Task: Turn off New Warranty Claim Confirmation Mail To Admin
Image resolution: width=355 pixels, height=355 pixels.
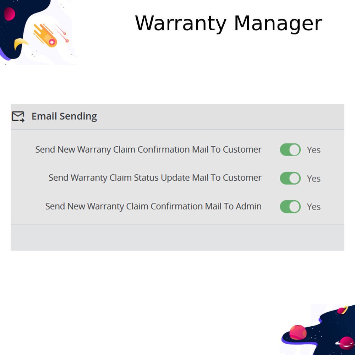Action: tap(290, 207)
